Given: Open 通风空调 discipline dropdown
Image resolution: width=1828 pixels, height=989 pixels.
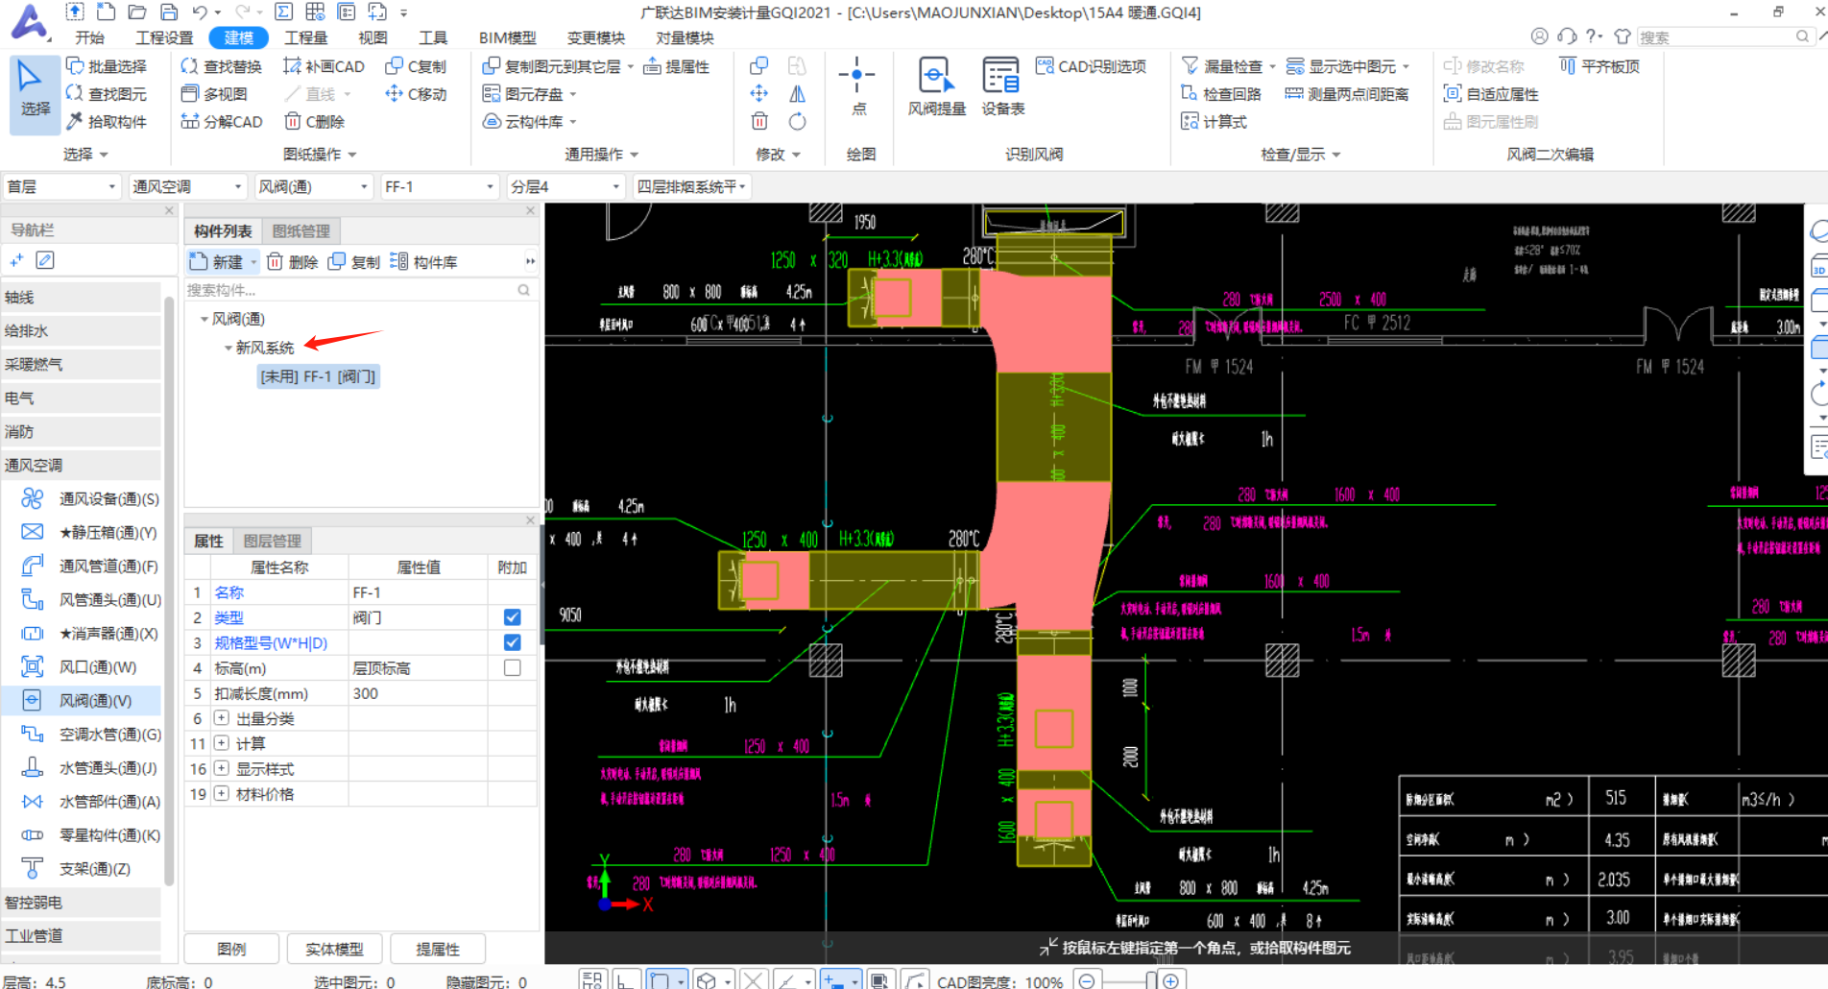Looking at the screenshot, I should [187, 186].
